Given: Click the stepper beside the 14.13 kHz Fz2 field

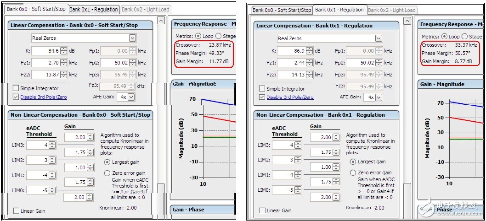Looking at the screenshot, I should click(310, 75).
